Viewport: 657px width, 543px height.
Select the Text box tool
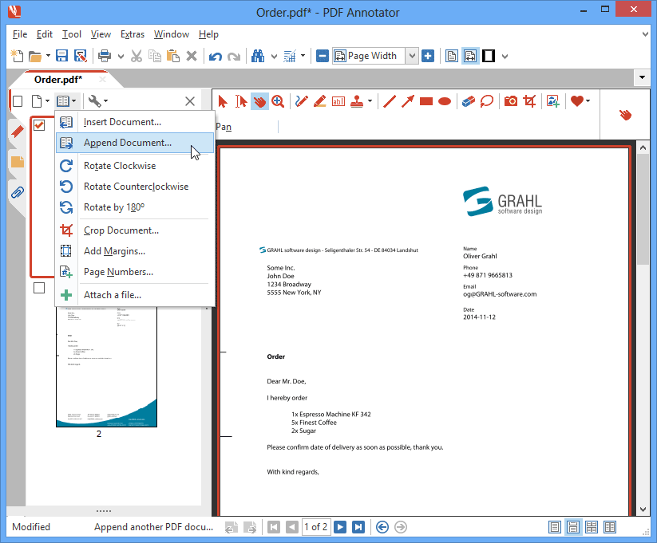click(338, 100)
